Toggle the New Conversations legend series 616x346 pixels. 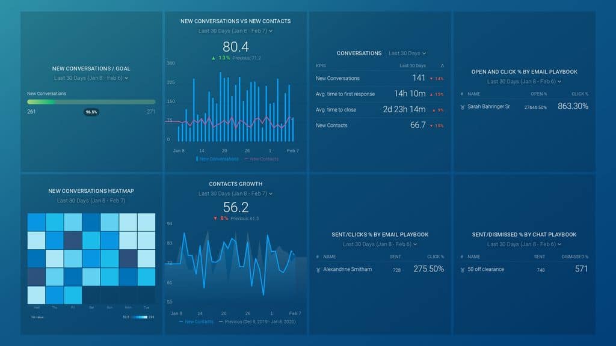[217, 159]
